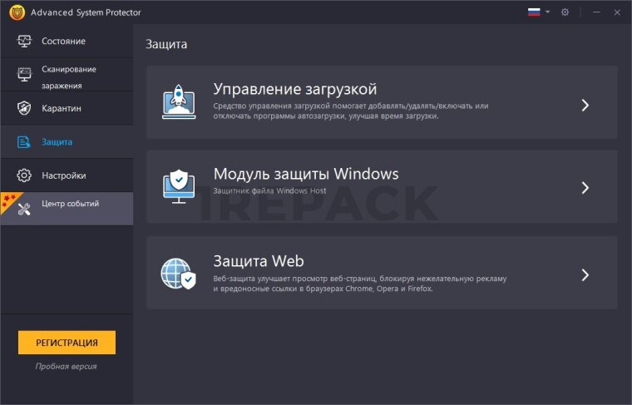
Task: Click the Пробная версия text link
Action: pos(67,366)
